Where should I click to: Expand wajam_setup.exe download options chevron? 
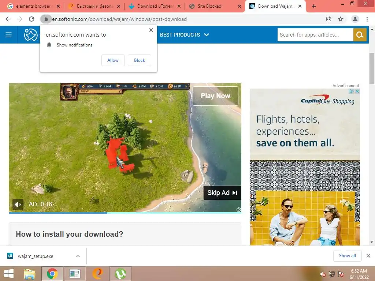78,256
